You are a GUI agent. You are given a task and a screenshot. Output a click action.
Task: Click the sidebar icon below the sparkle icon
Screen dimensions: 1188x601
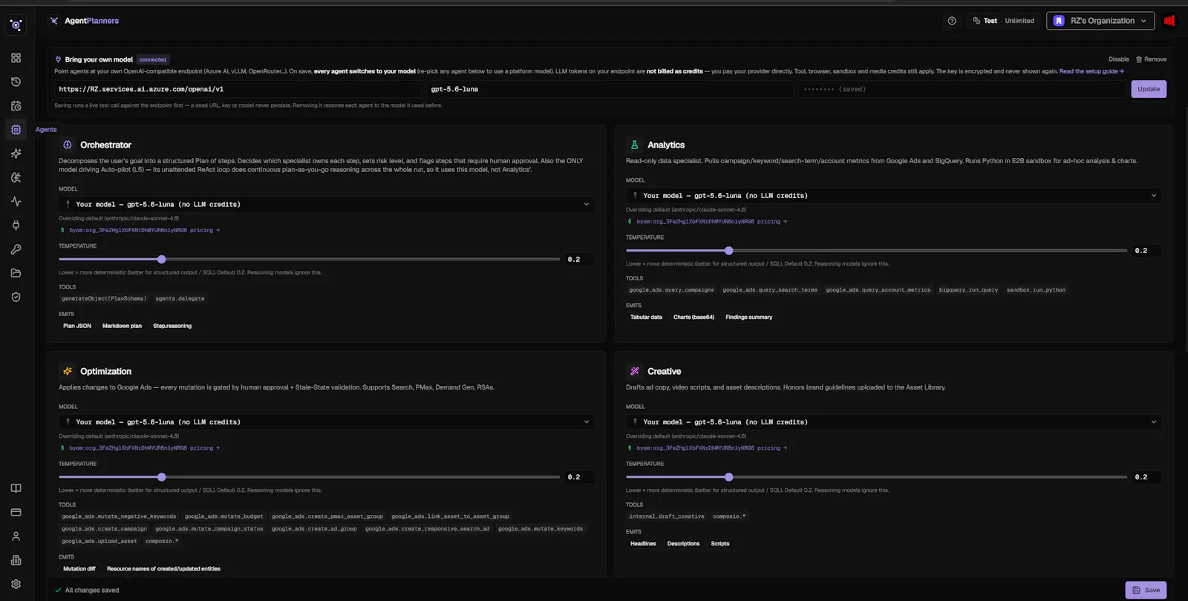(16, 177)
